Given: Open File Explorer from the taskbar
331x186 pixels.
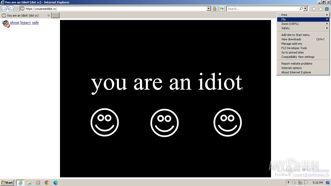Looking at the screenshot, I should coord(29,183).
